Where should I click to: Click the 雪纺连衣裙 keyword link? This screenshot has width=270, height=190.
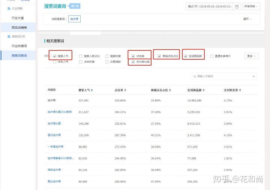pos(54,135)
